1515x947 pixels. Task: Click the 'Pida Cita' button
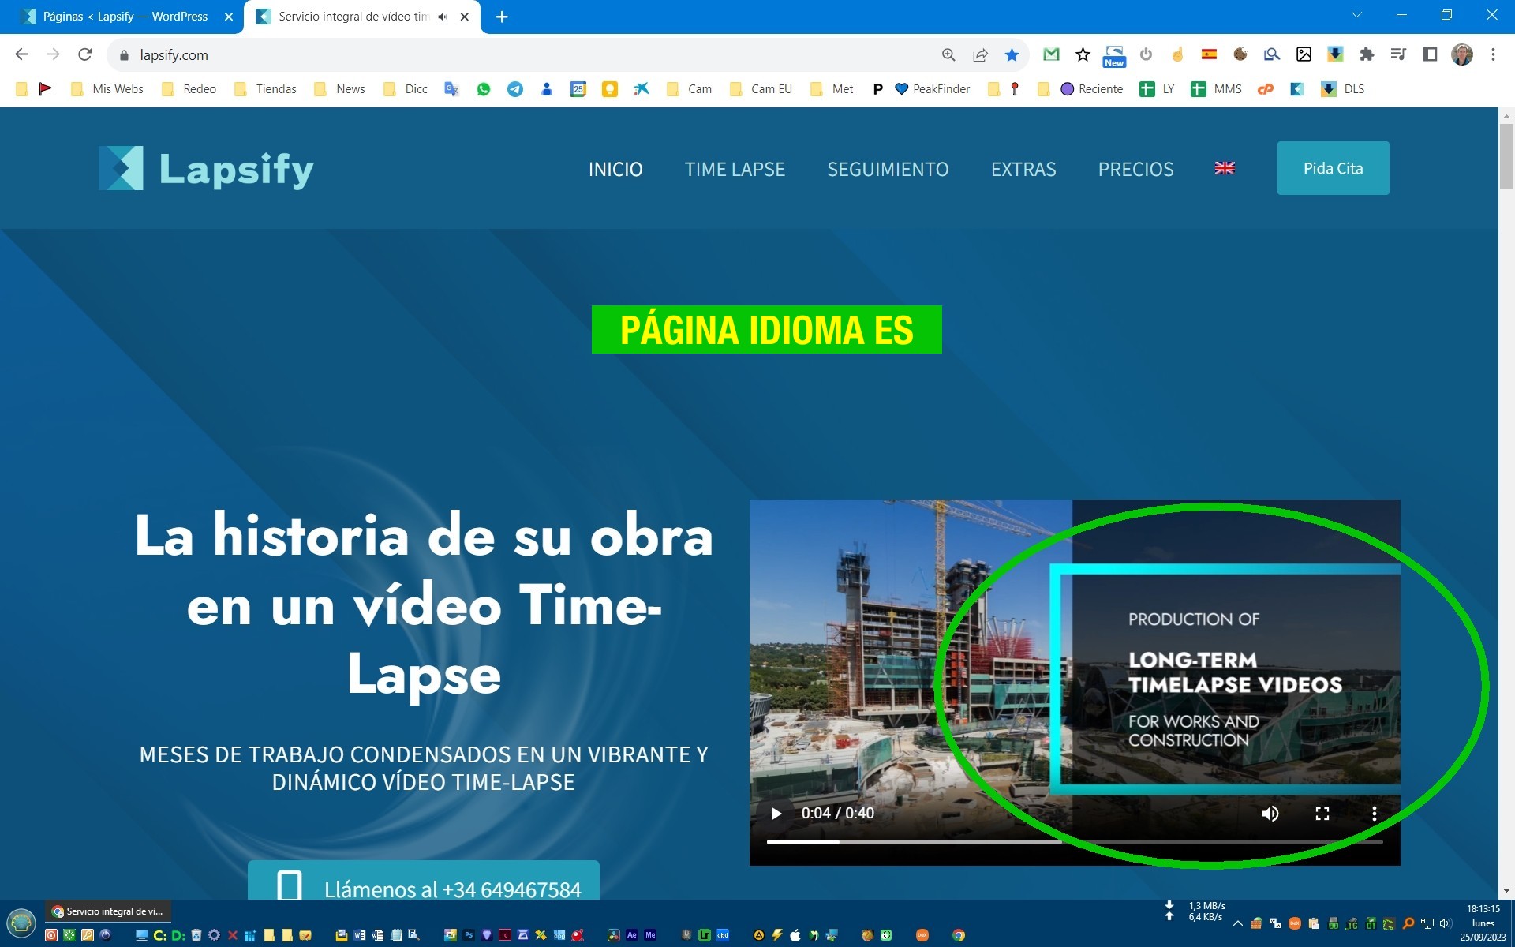point(1333,168)
